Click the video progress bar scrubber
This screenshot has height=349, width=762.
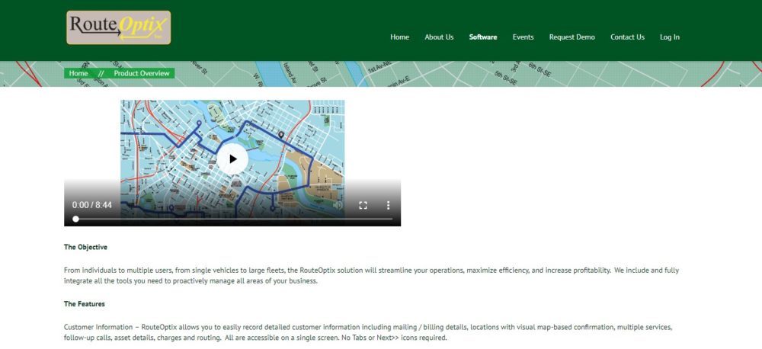[75, 219]
